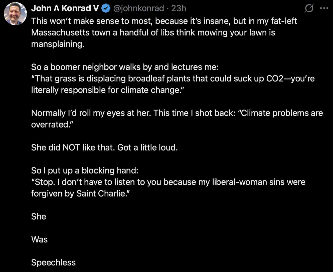Image resolution: width=333 pixels, height=272 pixels.
Task: Click the "Normally I'd roll my eyes" line
Action: [177, 113]
